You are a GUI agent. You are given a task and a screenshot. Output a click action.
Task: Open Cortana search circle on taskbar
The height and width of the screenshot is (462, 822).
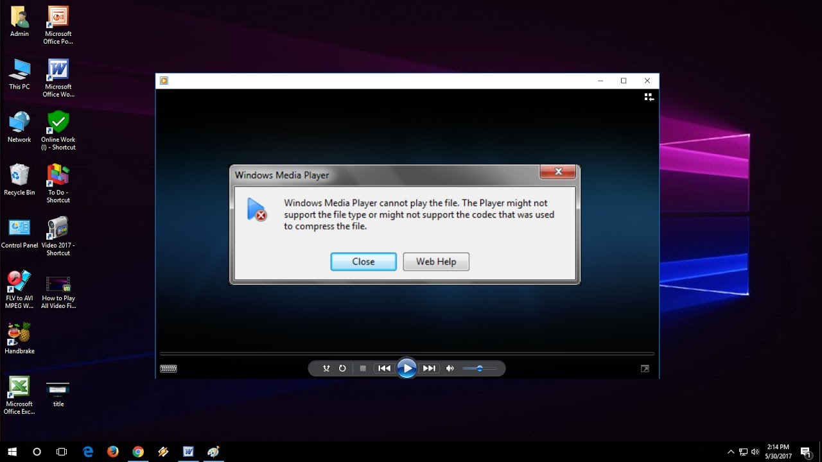coord(37,452)
